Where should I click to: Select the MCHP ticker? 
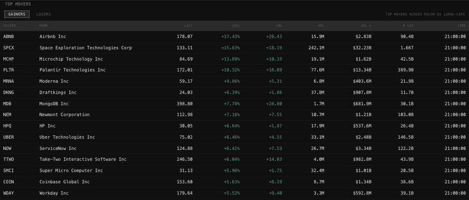9,59
